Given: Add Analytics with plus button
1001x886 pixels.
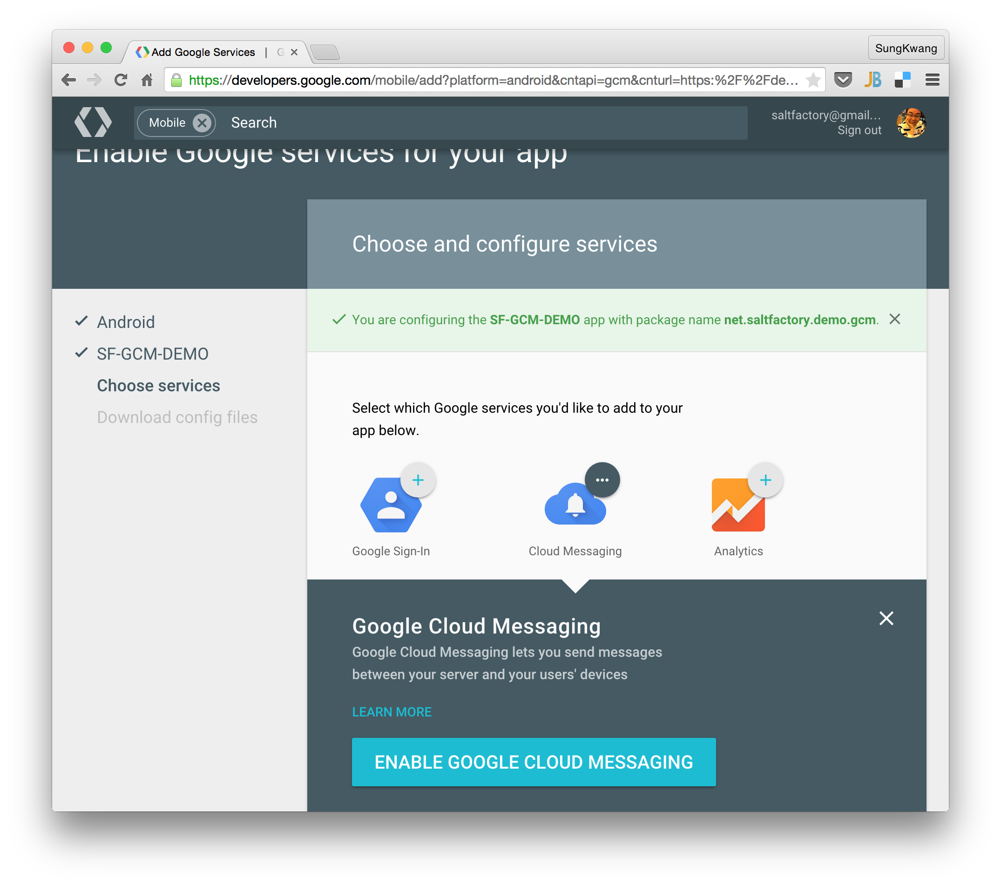Looking at the screenshot, I should pos(765,480).
